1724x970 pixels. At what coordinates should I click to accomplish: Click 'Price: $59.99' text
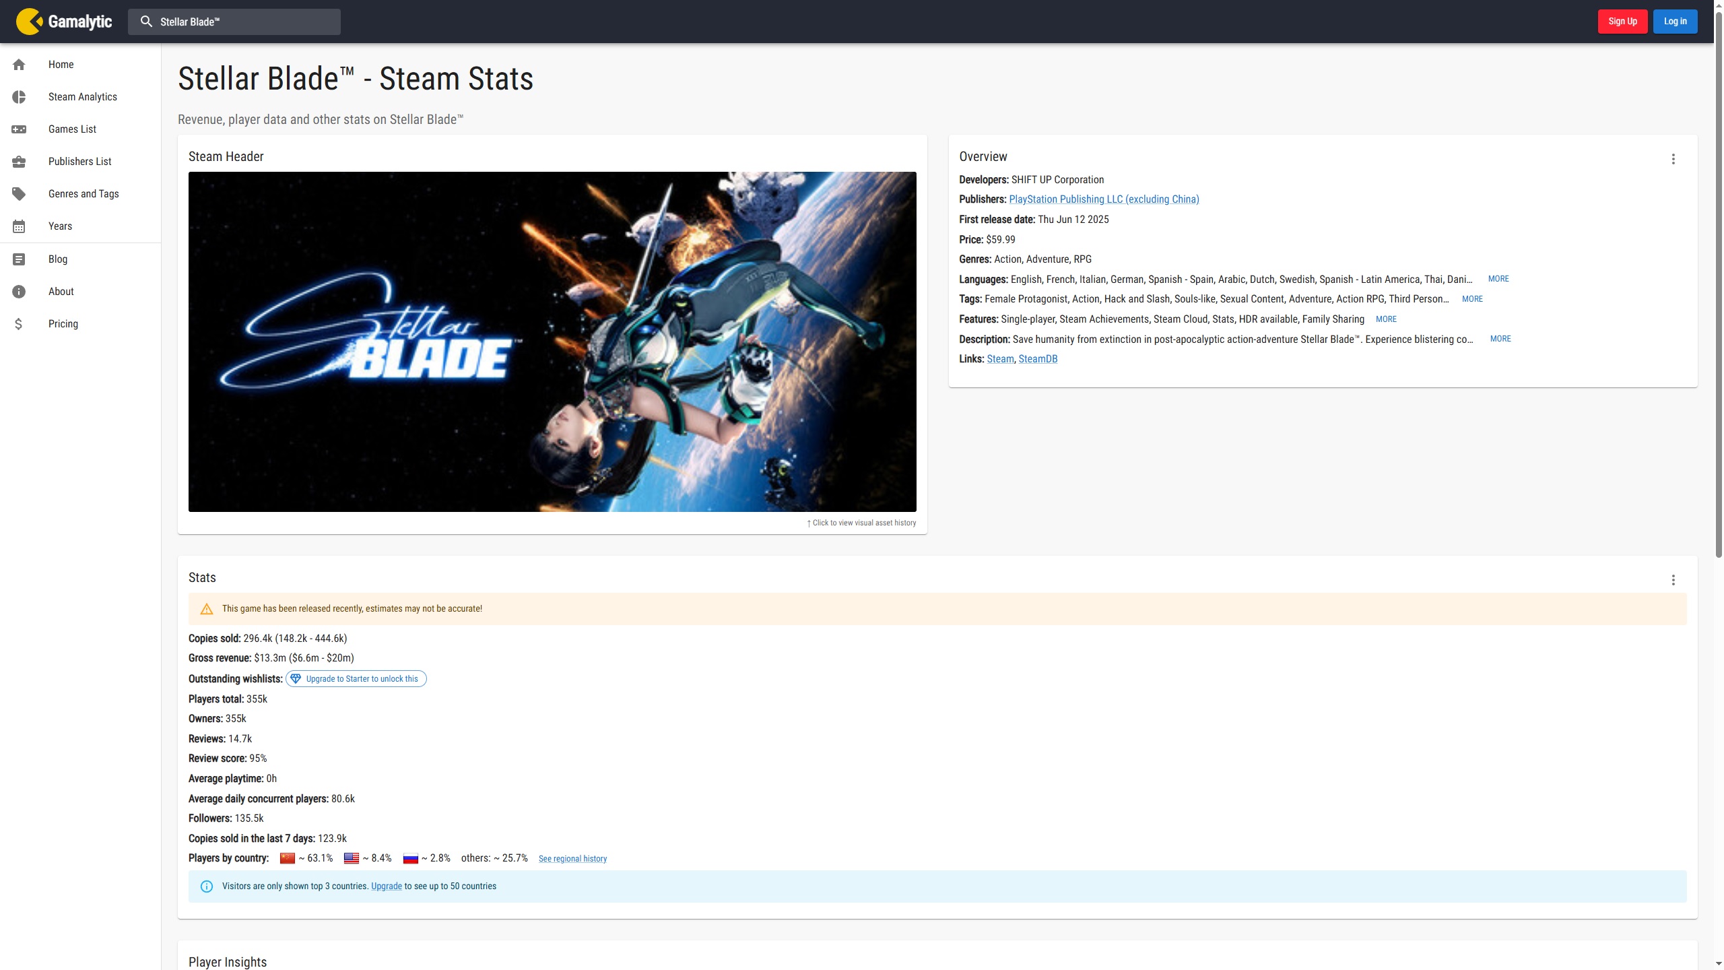click(987, 240)
